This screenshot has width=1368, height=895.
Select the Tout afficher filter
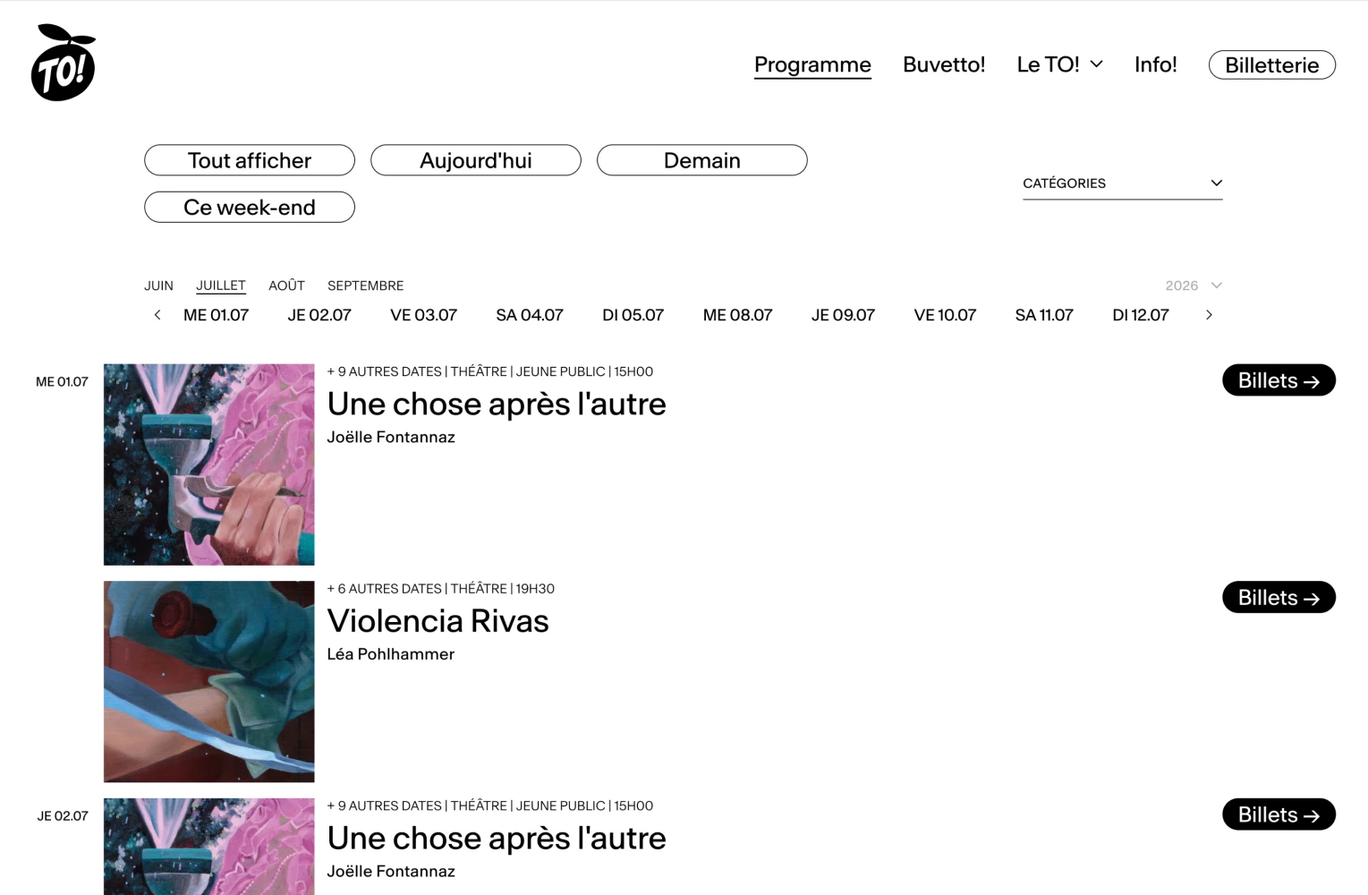point(250,160)
